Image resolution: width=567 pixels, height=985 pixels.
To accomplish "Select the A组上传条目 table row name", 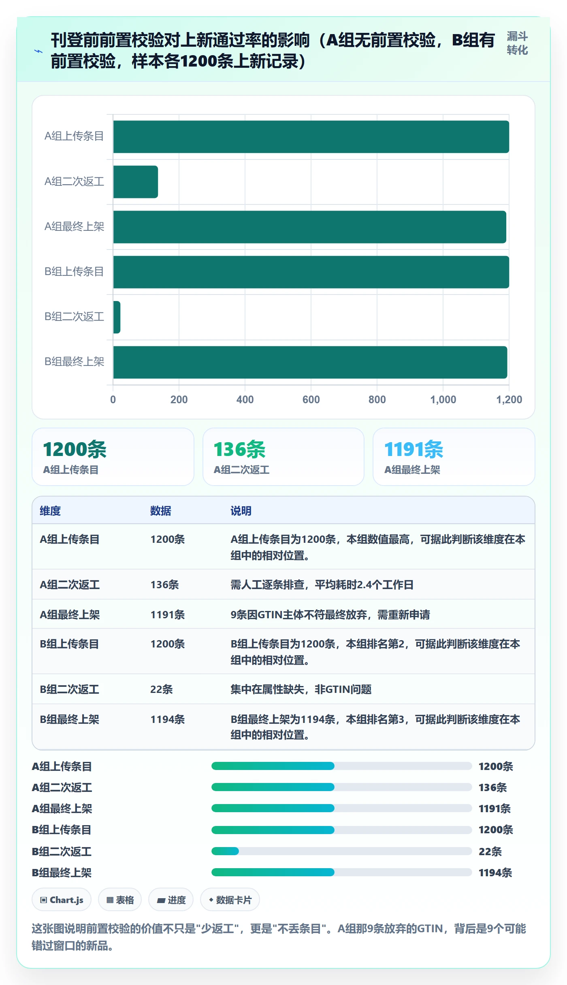I will point(70,539).
